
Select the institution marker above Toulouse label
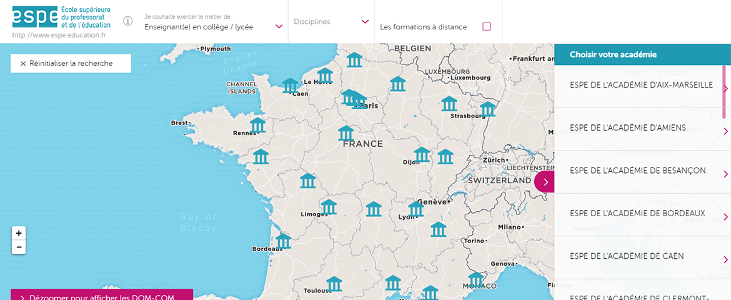tap(334, 284)
